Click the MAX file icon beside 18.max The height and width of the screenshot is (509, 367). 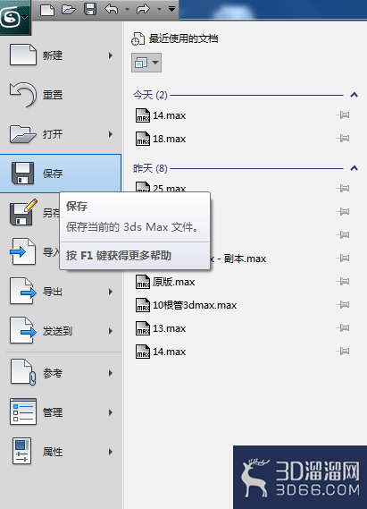click(143, 139)
